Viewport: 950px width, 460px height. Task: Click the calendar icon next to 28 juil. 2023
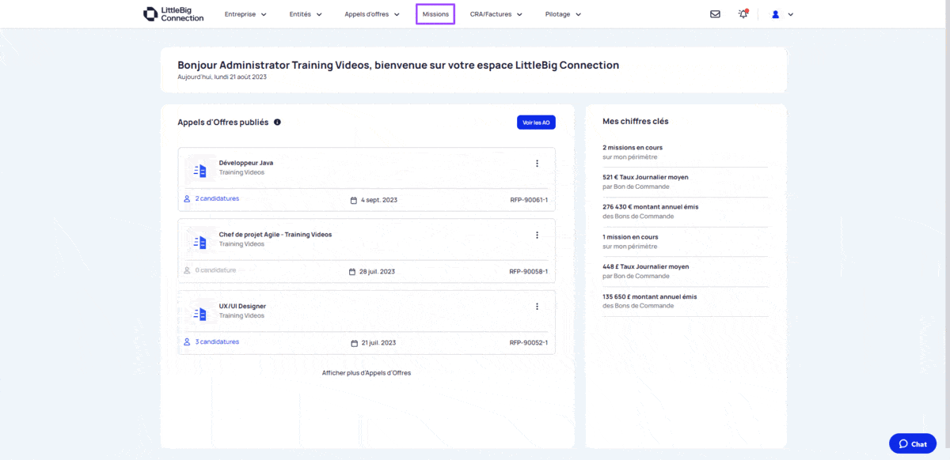pyautogui.click(x=352, y=272)
